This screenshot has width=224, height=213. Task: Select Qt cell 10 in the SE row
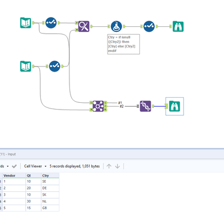33,181
